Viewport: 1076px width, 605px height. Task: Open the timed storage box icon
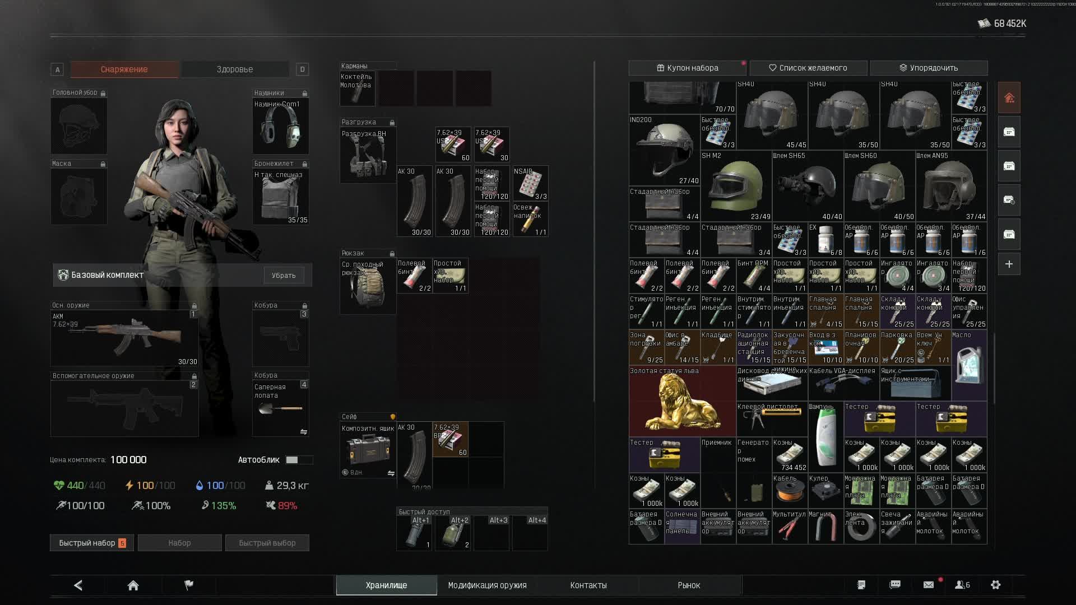pyautogui.click(x=1009, y=200)
